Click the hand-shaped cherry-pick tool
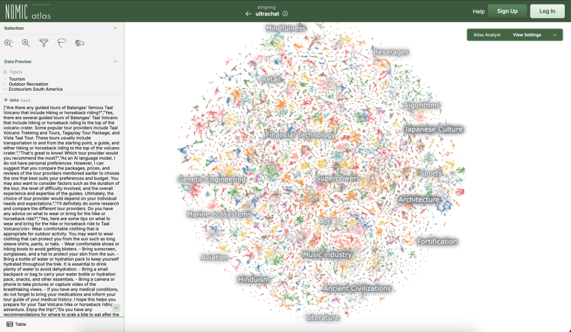 coord(79,43)
